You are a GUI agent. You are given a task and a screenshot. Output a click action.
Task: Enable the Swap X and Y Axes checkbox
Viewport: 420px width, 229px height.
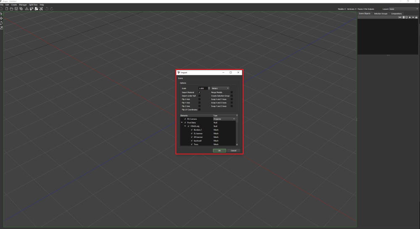coord(232,99)
